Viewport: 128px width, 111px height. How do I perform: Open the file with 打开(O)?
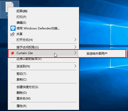(43, 11)
